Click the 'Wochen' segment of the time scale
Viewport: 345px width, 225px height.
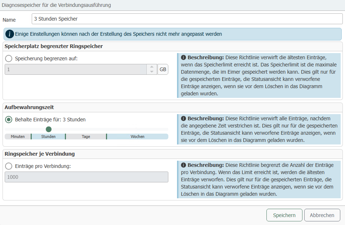[x=137, y=137]
